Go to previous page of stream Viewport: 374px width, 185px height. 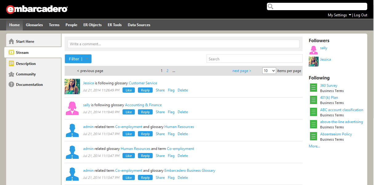point(90,71)
